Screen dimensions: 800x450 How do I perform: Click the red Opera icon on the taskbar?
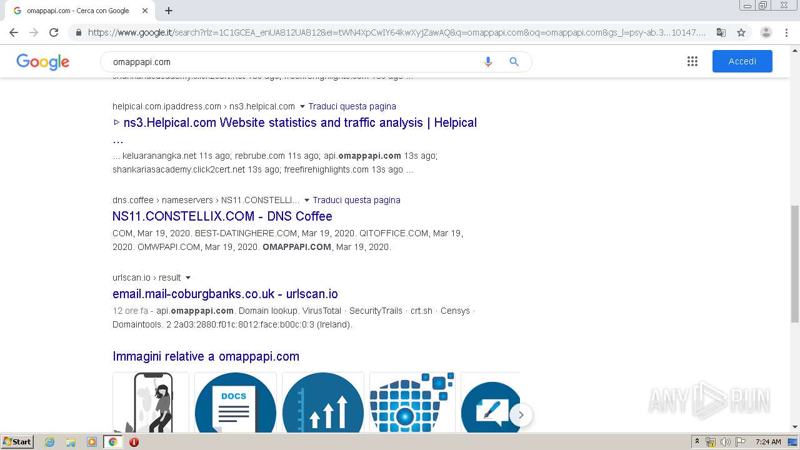tap(134, 442)
